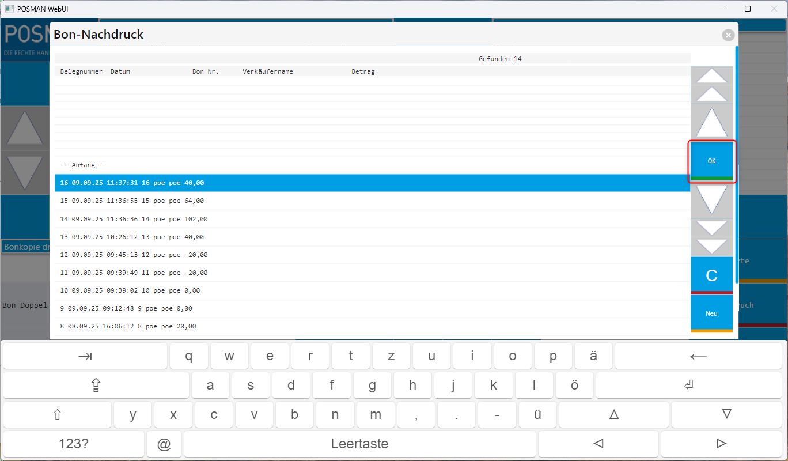
Task: Switch keyboard to 123? layout
Action: click(74, 444)
